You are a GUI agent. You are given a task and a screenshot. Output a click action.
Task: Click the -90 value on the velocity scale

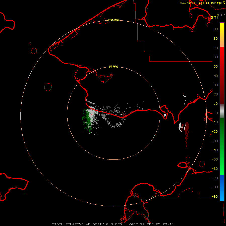point(215,197)
